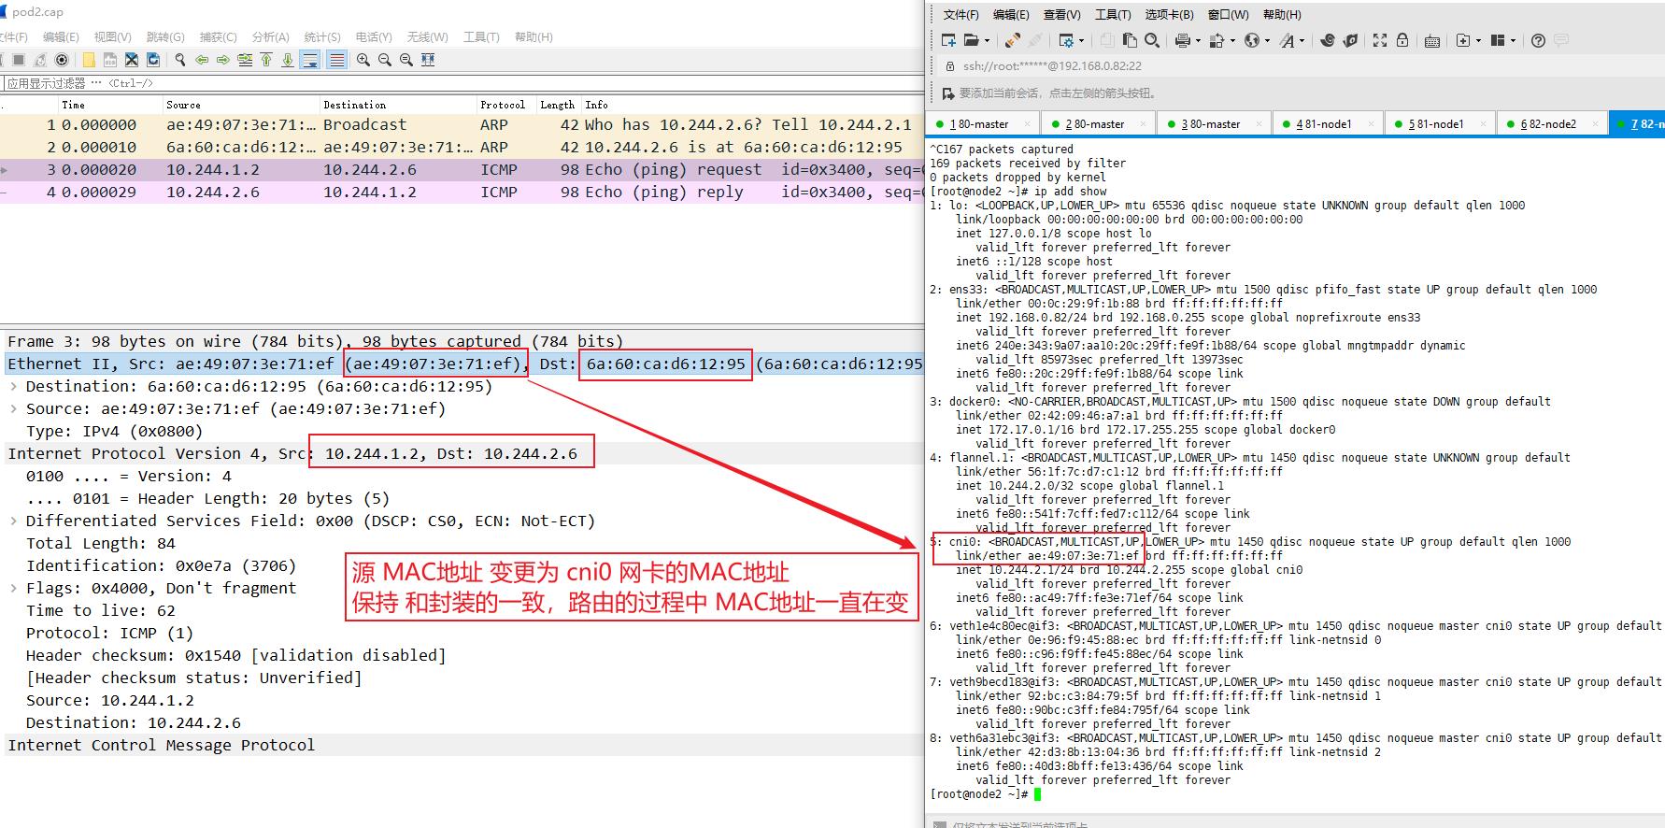Click the virtual keyboard icon in the SSH client
This screenshot has height=828, width=1665.
pos(1432,41)
